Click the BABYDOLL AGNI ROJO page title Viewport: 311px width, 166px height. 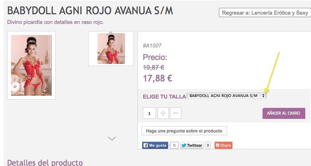[x=90, y=11]
